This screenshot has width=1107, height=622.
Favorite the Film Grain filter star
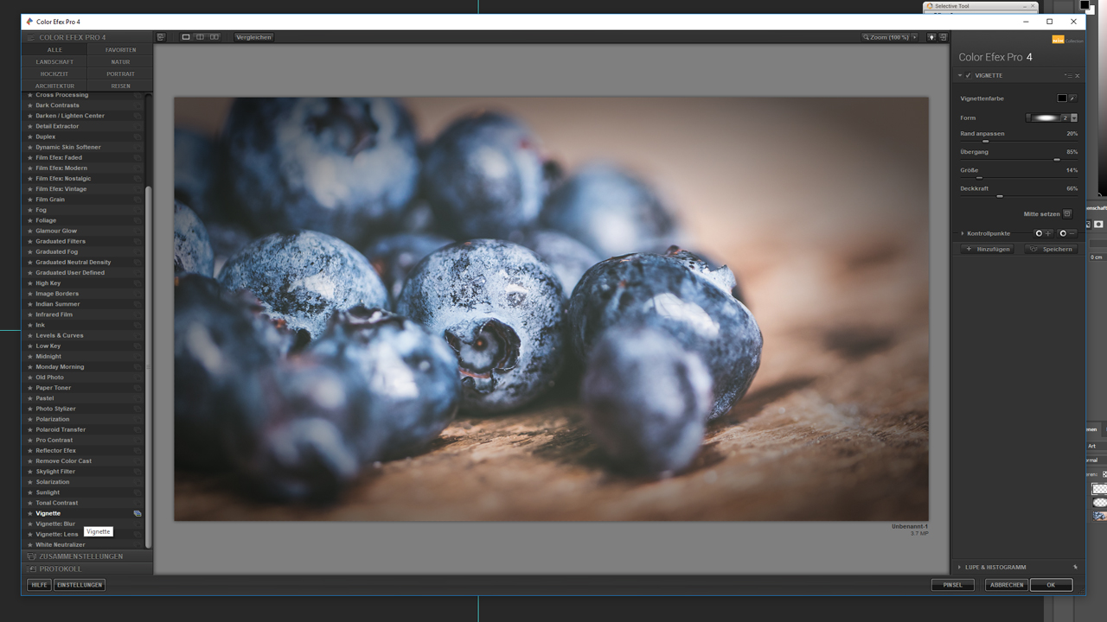tap(30, 200)
